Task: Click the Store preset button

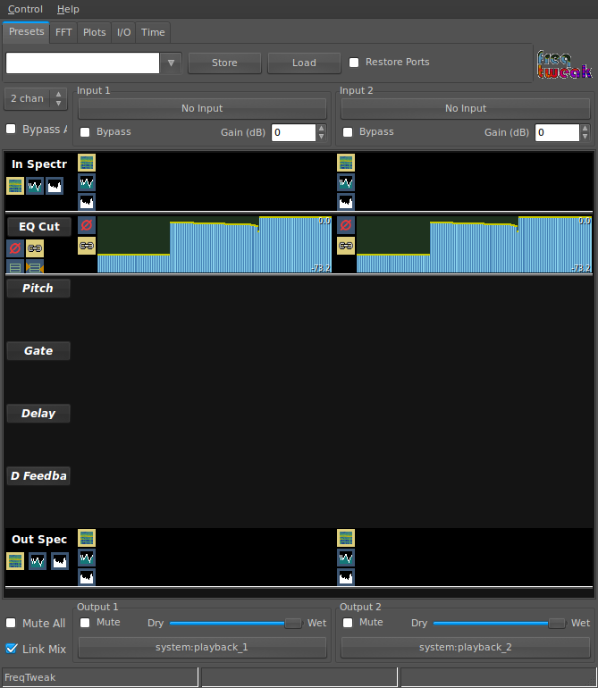Action: click(224, 63)
